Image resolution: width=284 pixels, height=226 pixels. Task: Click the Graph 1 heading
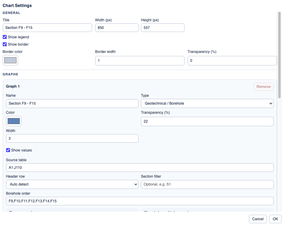pos(13,86)
